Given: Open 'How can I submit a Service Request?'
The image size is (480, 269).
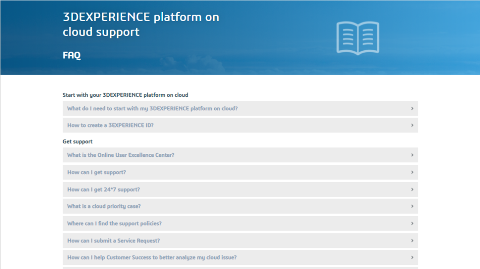Looking at the screenshot, I should pos(240,240).
